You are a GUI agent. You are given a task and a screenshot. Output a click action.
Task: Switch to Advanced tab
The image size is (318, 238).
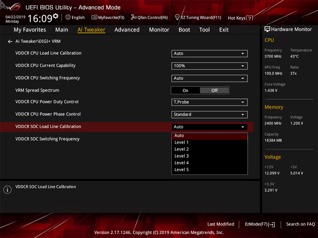coord(127,30)
